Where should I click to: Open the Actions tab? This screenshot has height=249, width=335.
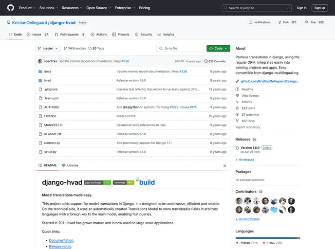coord(99,35)
